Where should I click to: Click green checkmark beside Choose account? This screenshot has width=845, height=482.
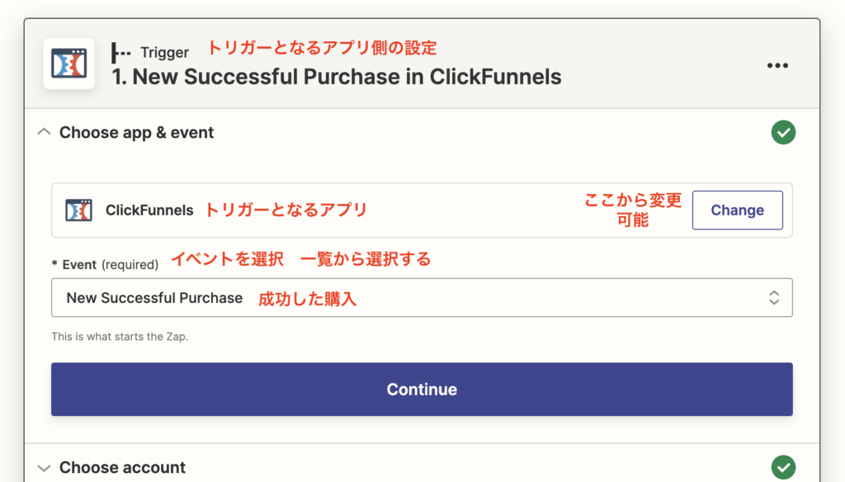[783, 467]
